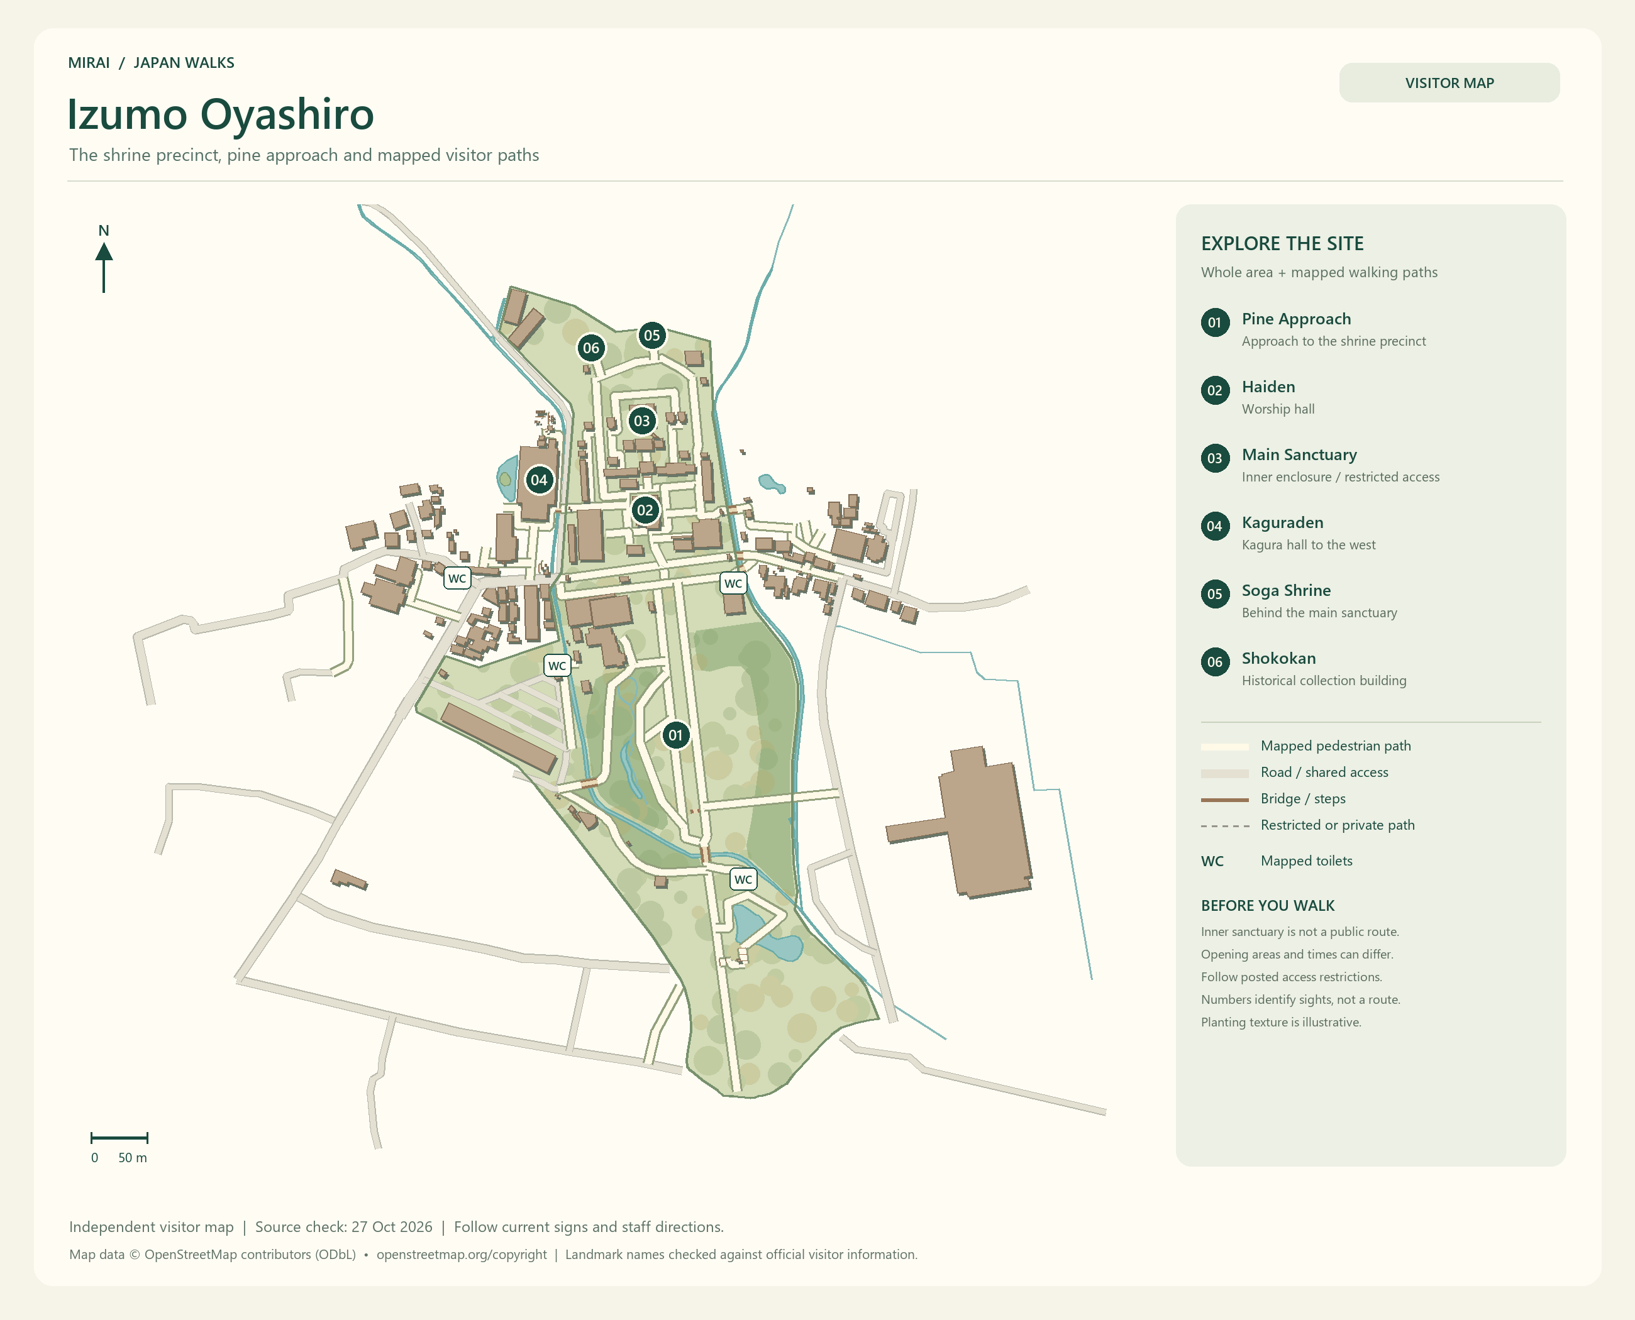1635x1320 pixels.
Task: Select map marker 06 at the Shokokan
Action: click(x=591, y=348)
